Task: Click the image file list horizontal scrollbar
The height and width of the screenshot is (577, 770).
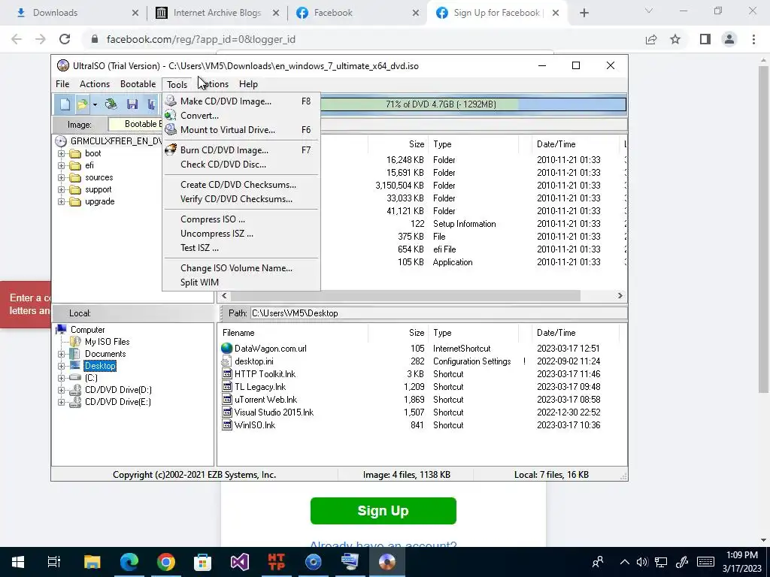Action: pos(405,295)
